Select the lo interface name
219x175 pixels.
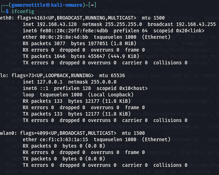(x=3, y=75)
